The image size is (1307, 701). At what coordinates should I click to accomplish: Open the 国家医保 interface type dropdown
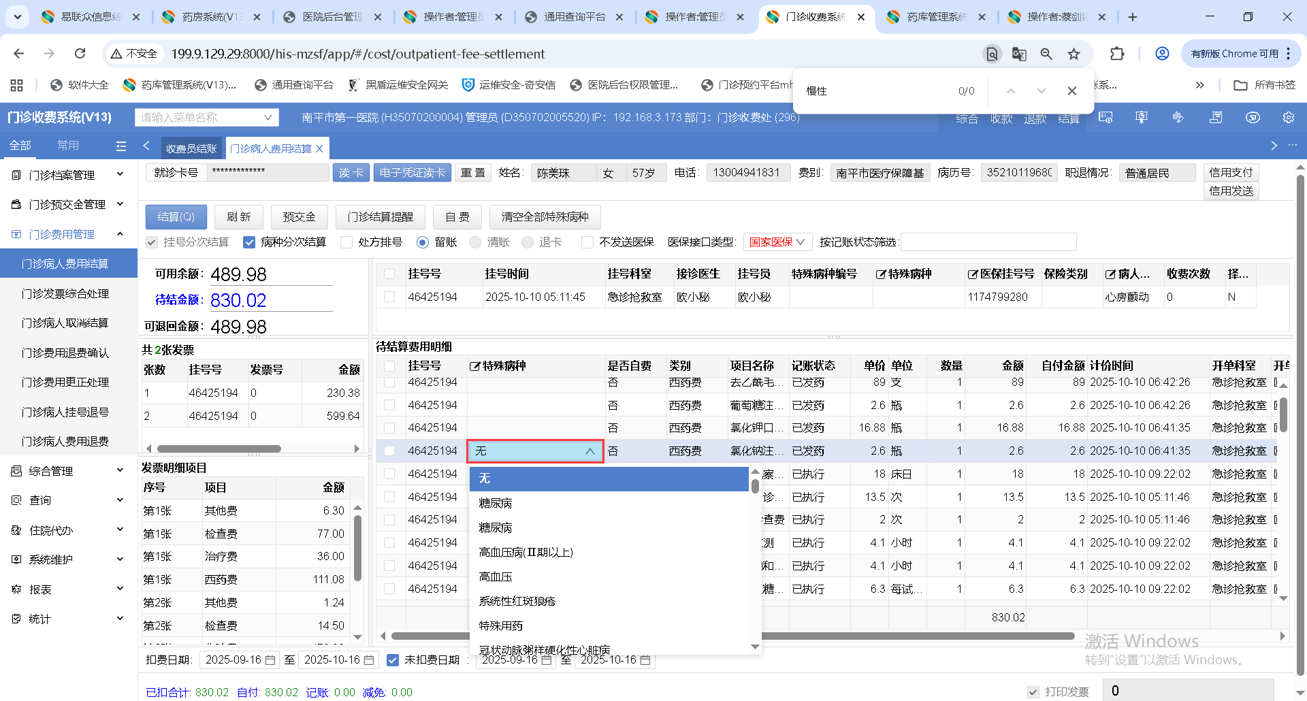click(776, 242)
